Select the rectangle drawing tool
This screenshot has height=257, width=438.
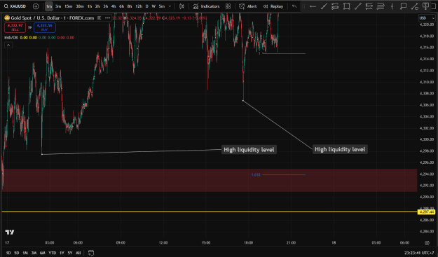point(347,6)
